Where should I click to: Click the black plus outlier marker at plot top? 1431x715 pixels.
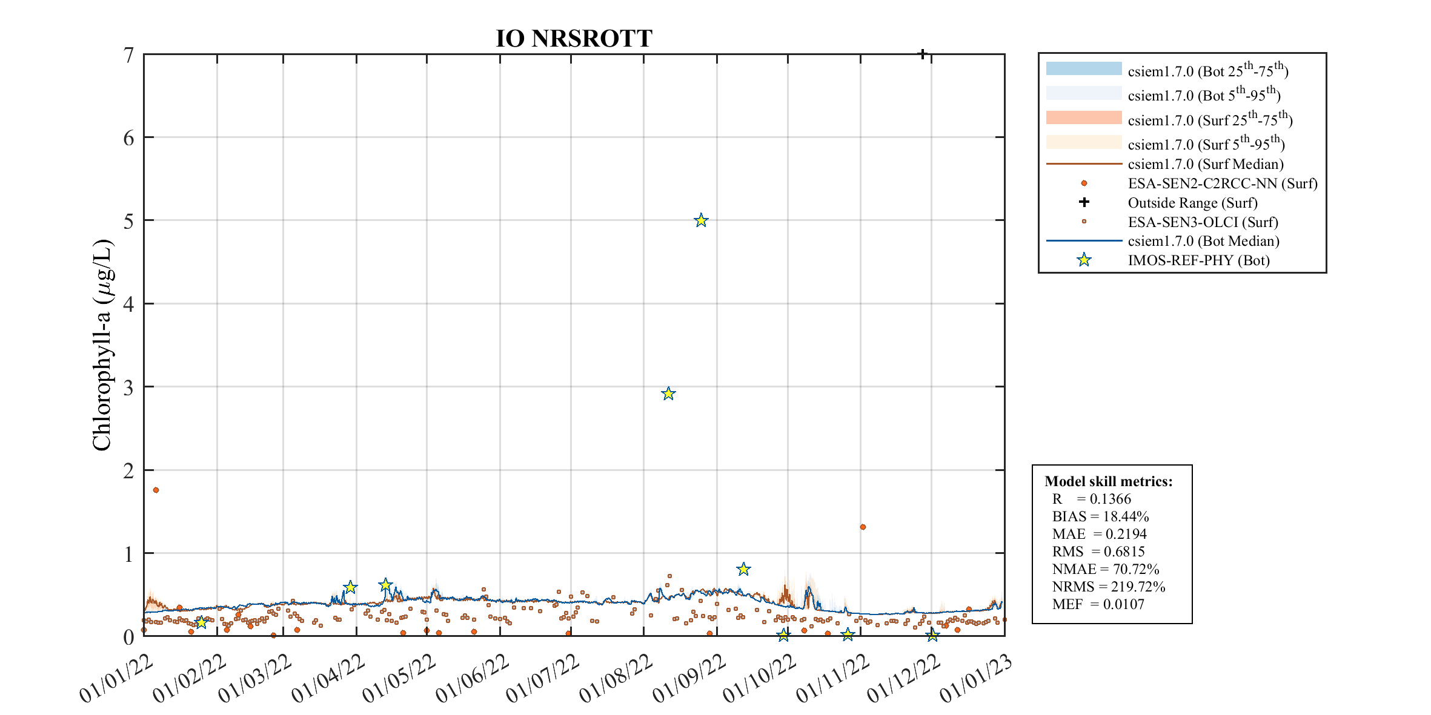tap(922, 54)
